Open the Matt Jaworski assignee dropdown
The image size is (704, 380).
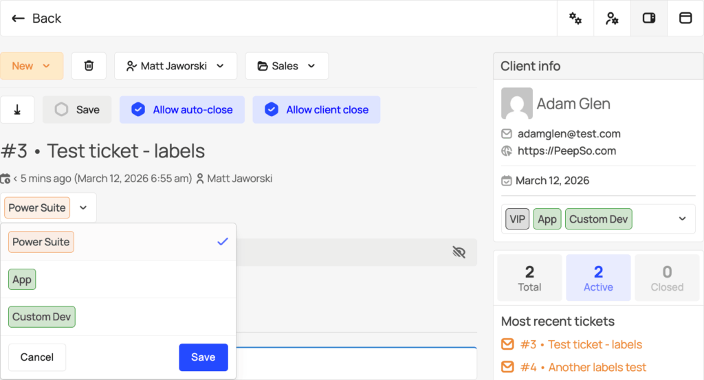click(x=175, y=66)
